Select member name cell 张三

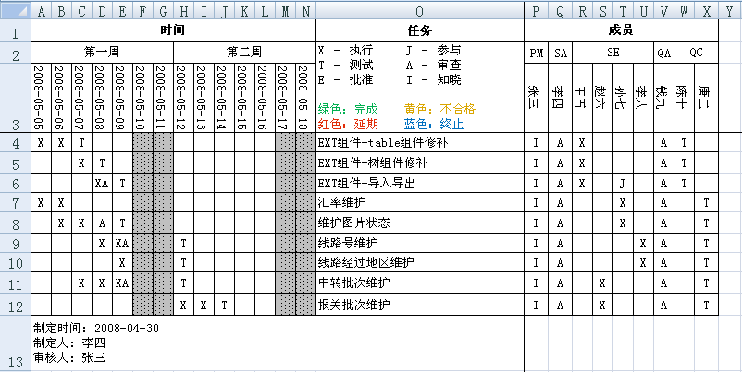click(x=537, y=98)
